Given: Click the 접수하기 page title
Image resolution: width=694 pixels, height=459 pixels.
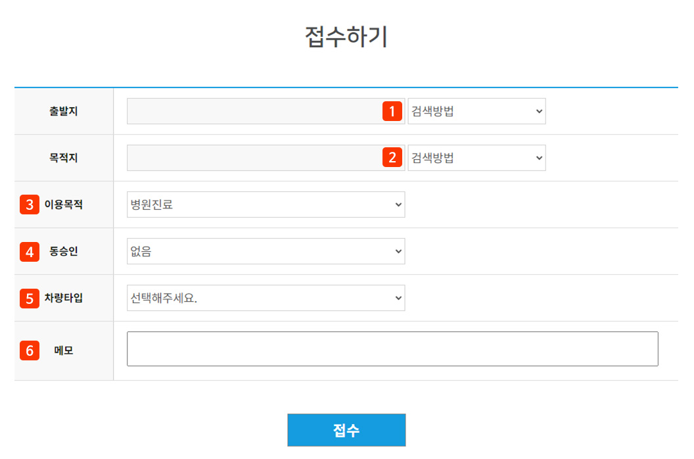Looking at the screenshot, I should coord(346,37).
